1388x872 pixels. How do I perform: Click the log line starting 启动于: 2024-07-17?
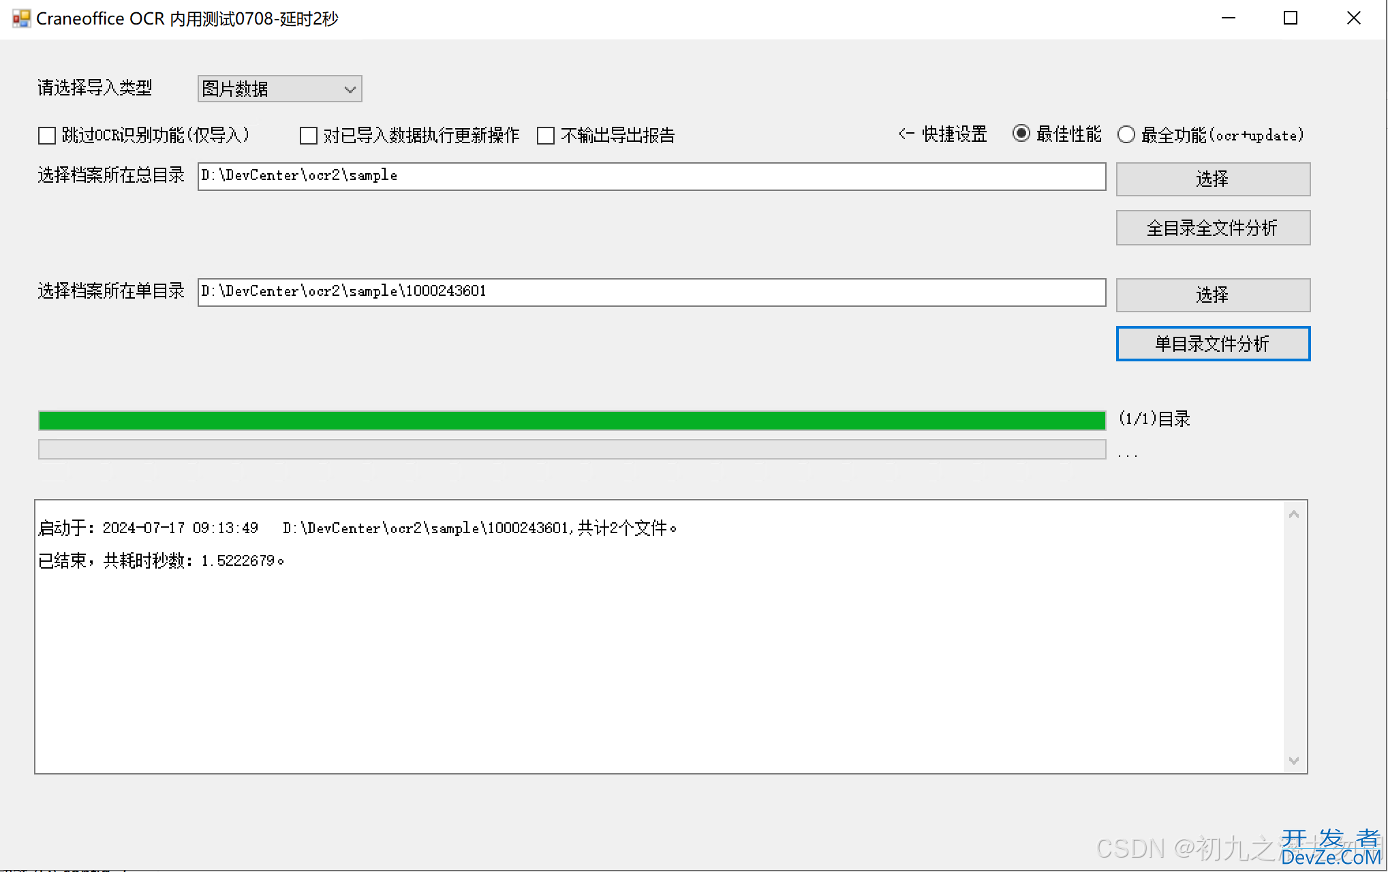[x=358, y=528]
